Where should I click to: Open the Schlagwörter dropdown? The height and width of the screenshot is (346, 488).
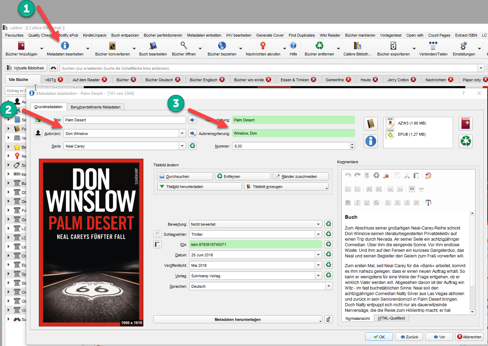318,234
